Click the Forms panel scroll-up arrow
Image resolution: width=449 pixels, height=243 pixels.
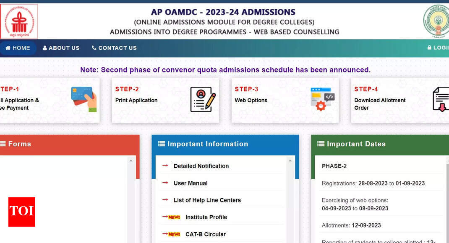tap(131, 160)
